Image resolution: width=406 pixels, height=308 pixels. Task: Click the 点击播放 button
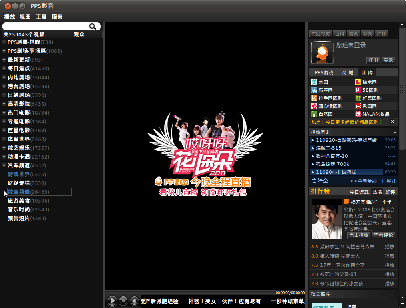pos(359,235)
